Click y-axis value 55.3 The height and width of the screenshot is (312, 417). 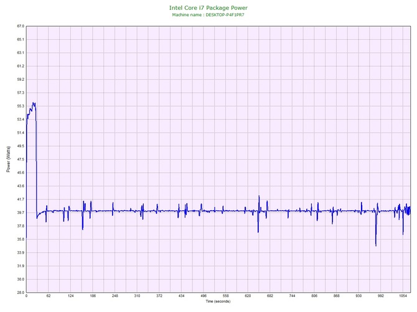(x=21, y=106)
